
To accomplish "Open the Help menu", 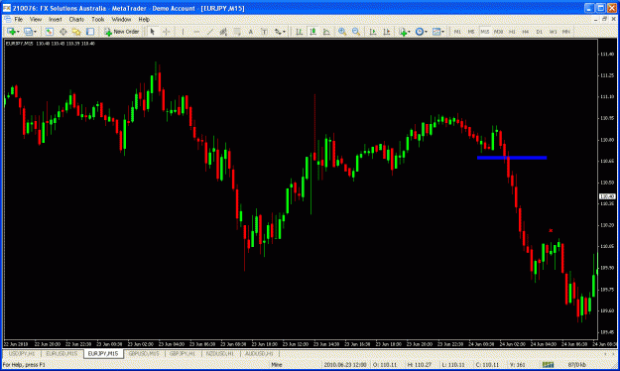I will coord(144,19).
